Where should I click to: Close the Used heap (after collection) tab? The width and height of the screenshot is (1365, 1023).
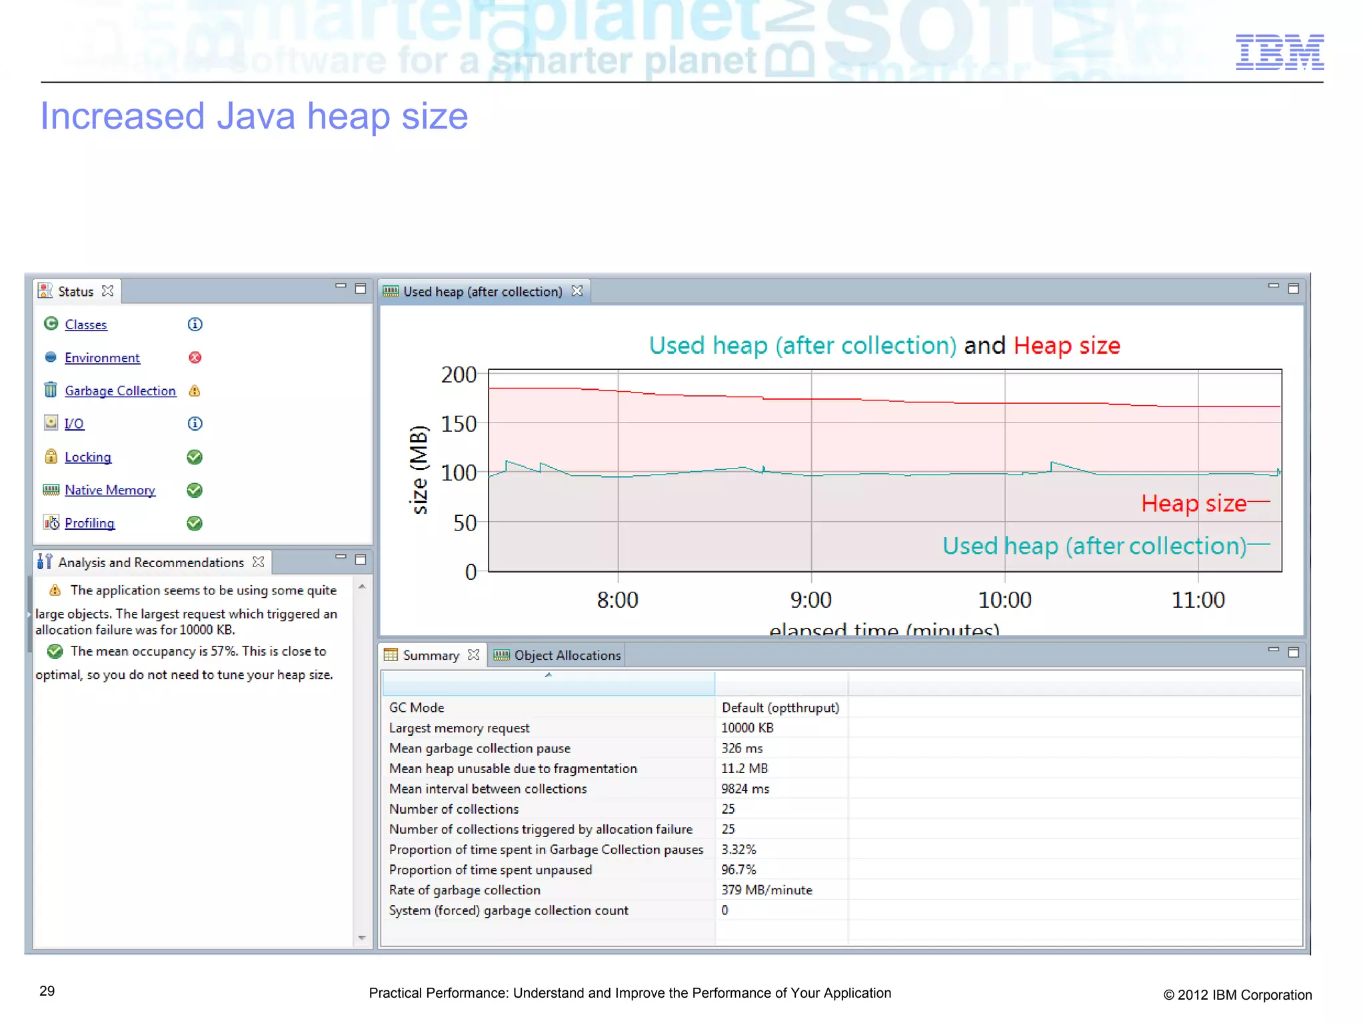pyautogui.click(x=577, y=291)
